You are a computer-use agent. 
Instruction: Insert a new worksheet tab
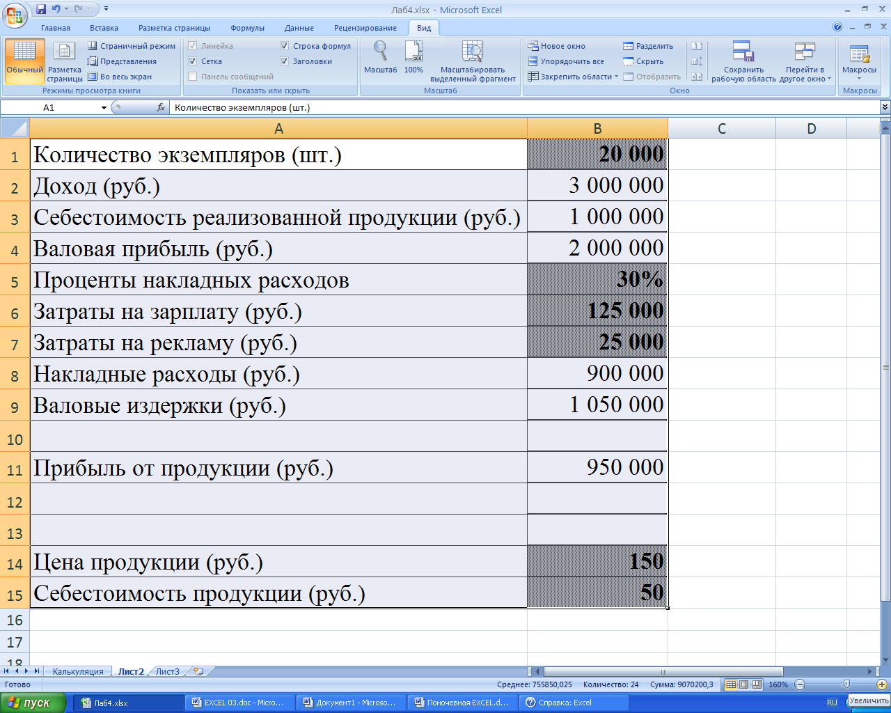pos(199,672)
